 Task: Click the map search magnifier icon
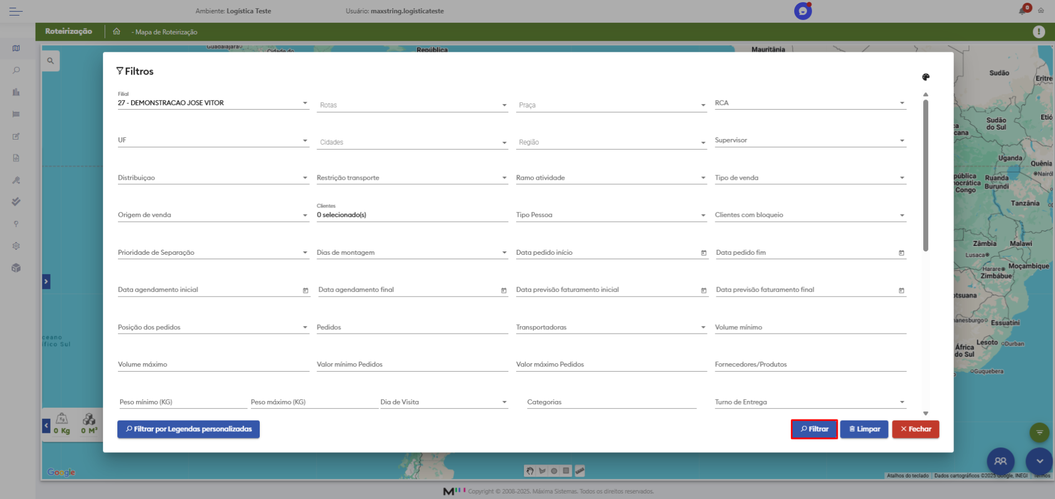[x=51, y=61]
